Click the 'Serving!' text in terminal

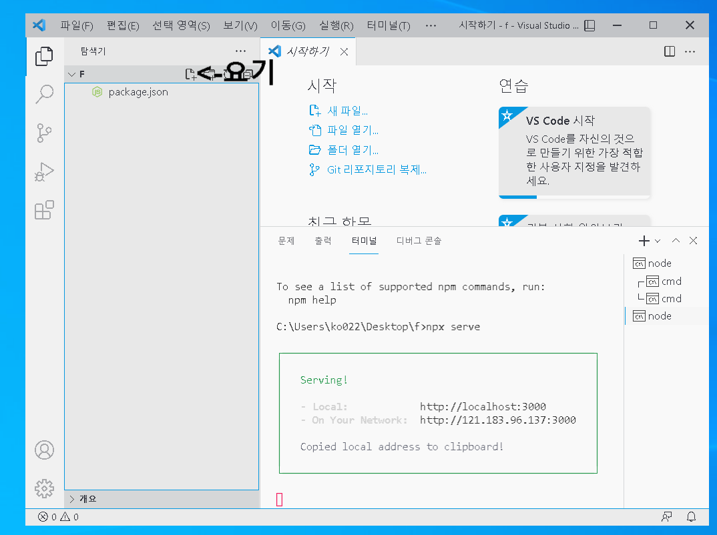(324, 380)
